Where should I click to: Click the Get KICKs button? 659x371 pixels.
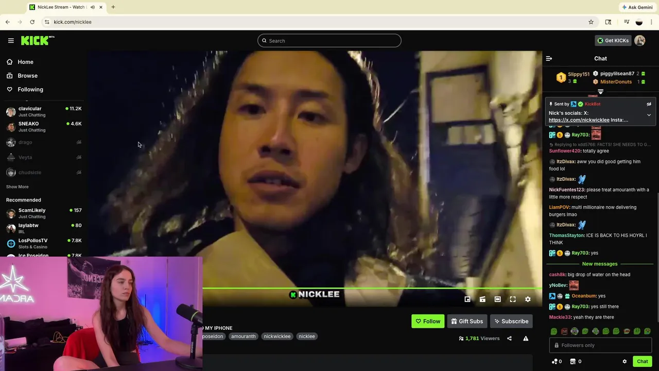point(612,41)
